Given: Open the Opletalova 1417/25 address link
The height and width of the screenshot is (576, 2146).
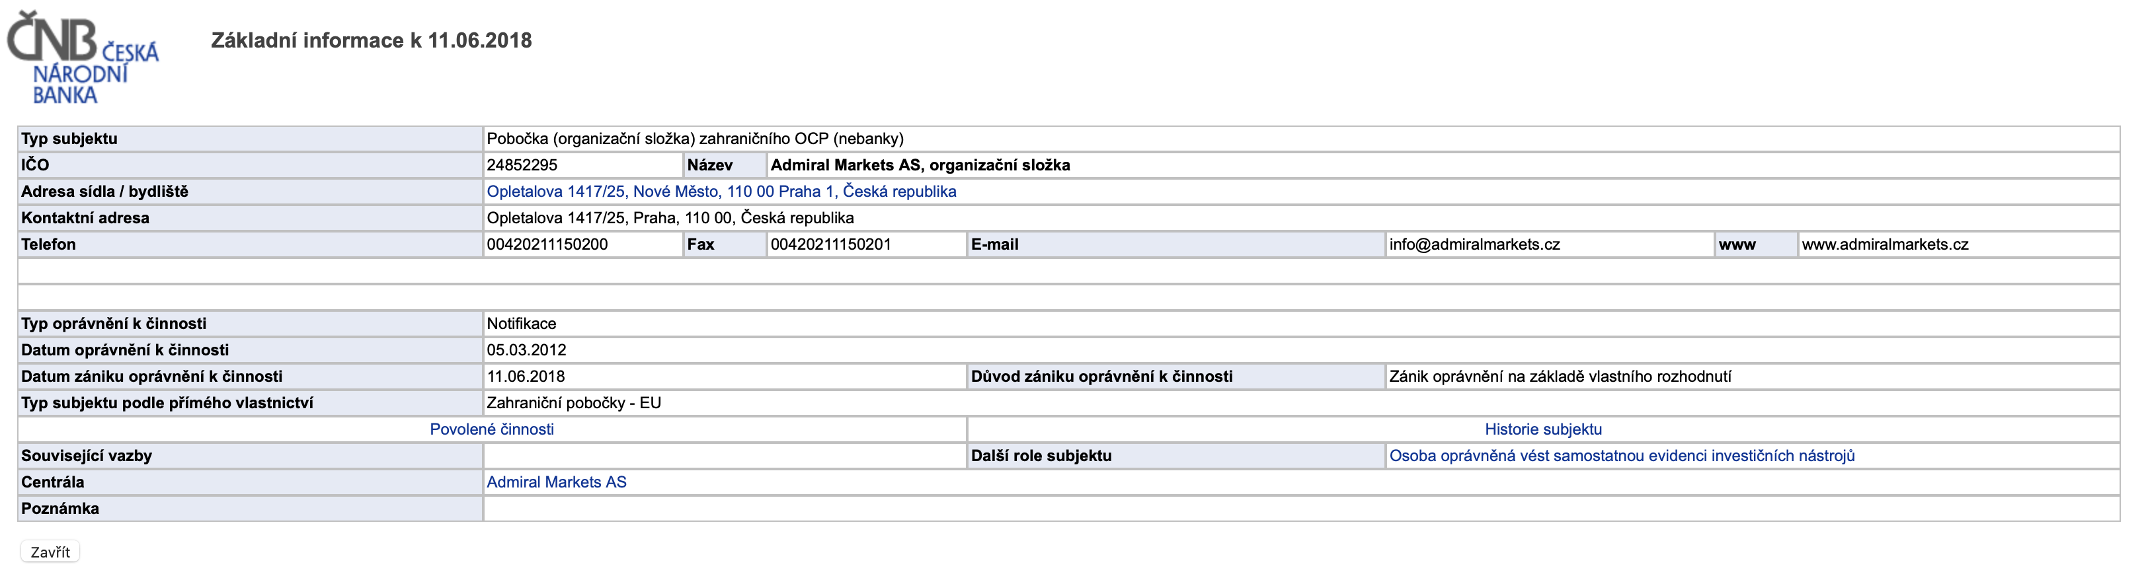Looking at the screenshot, I should pyautogui.click(x=721, y=192).
